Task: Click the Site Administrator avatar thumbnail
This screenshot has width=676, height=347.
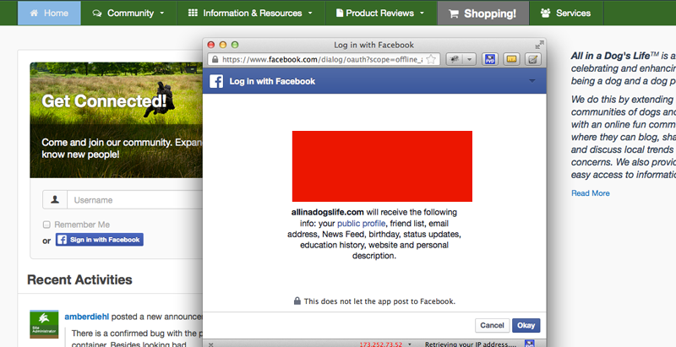Action: click(44, 324)
